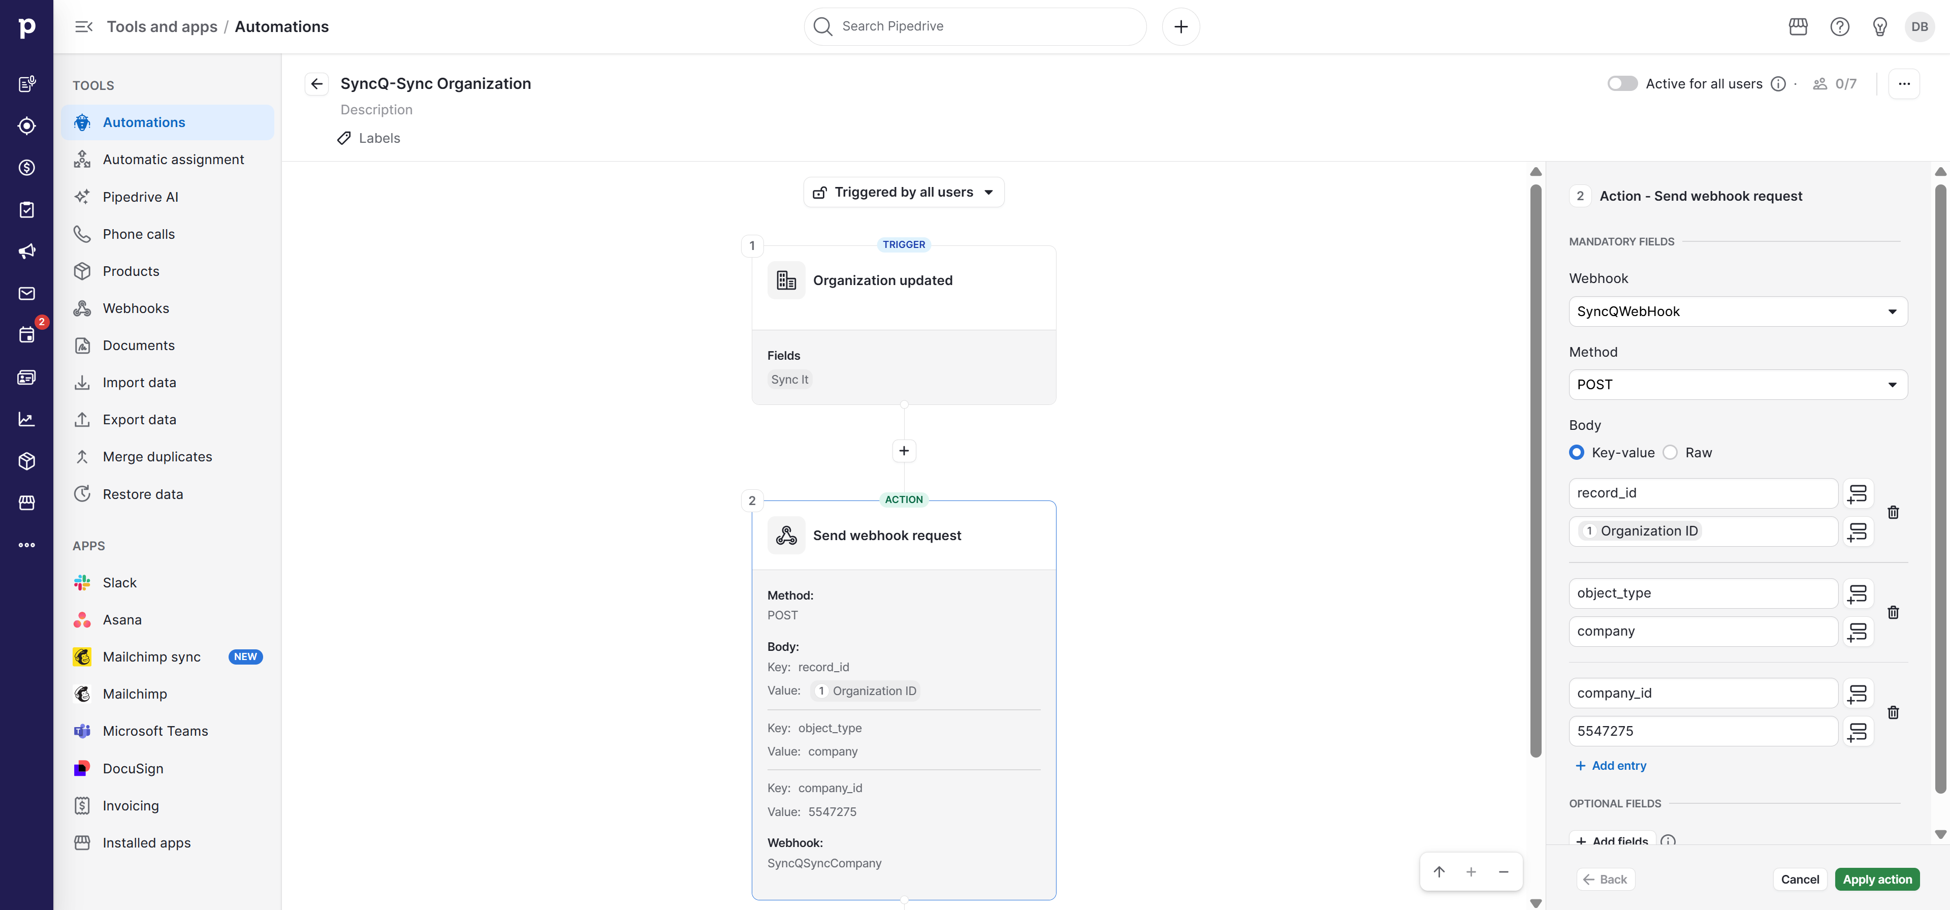Open the help question mark icon
Viewport: 1950px width, 910px height.
[x=1839, y=26]
